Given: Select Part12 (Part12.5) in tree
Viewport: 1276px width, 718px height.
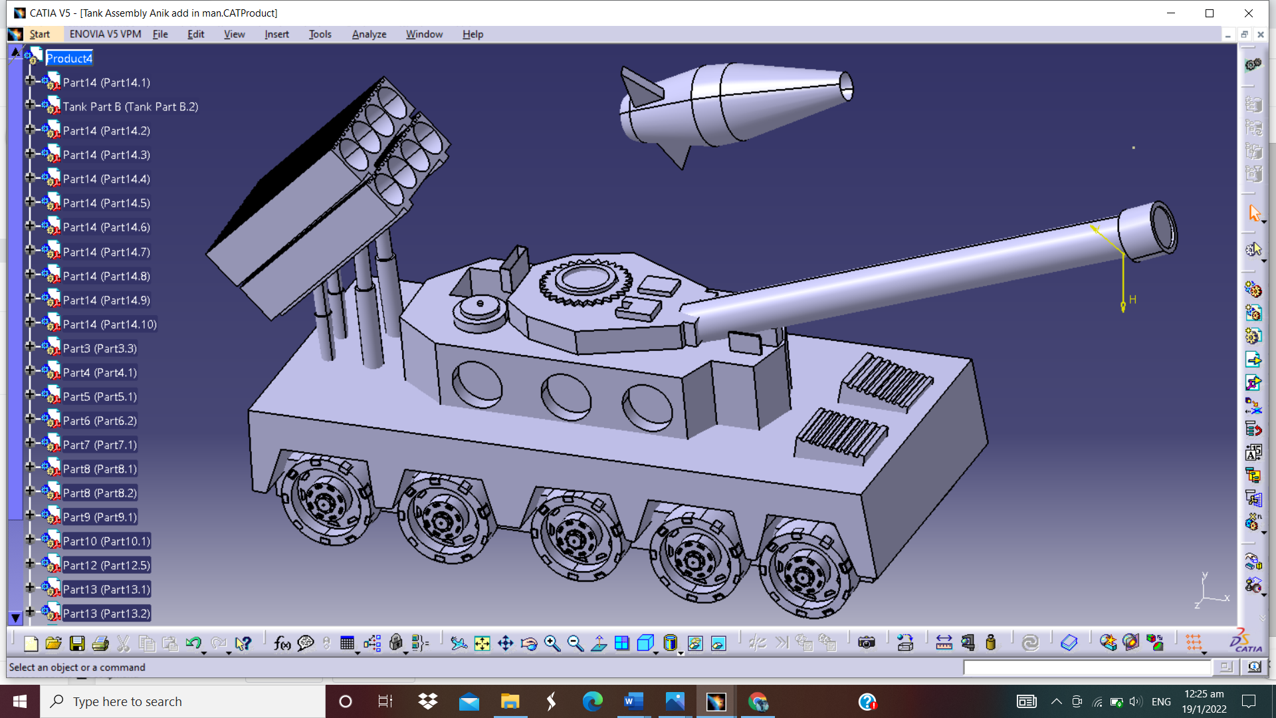Looking at the screenshot, I should click(106, 565).
